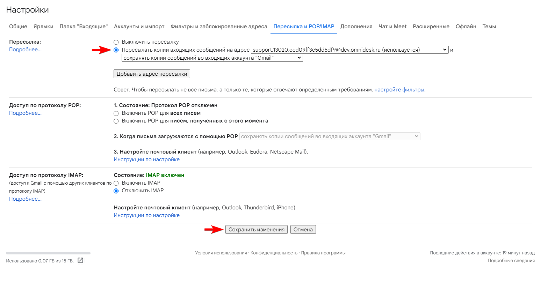Select 'Включить POP для всех писем' option
The image size is (548, 290).
[116, 113]
